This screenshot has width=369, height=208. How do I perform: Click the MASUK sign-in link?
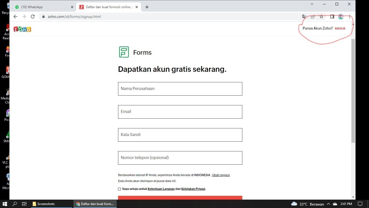(x=340, y=28)
